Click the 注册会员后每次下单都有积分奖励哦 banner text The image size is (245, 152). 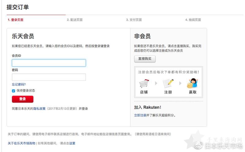[x=168, y=72]
